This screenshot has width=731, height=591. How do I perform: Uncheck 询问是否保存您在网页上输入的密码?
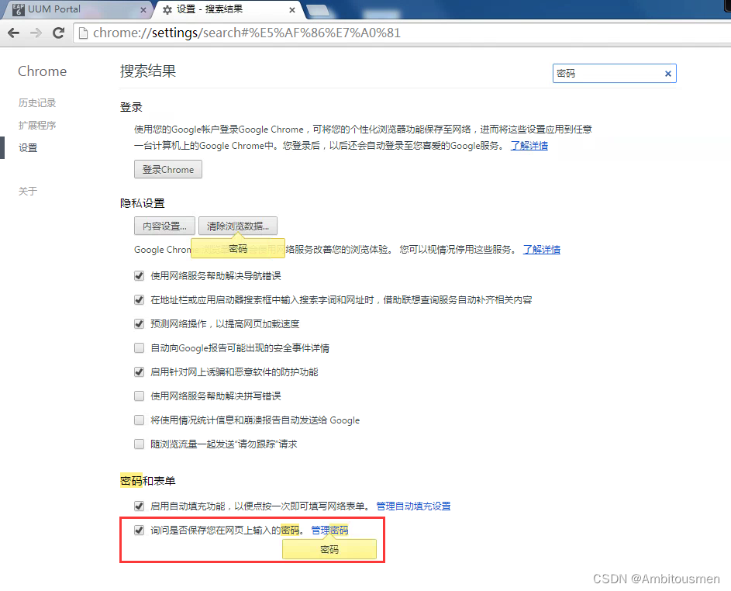click(x=139, y=530)
